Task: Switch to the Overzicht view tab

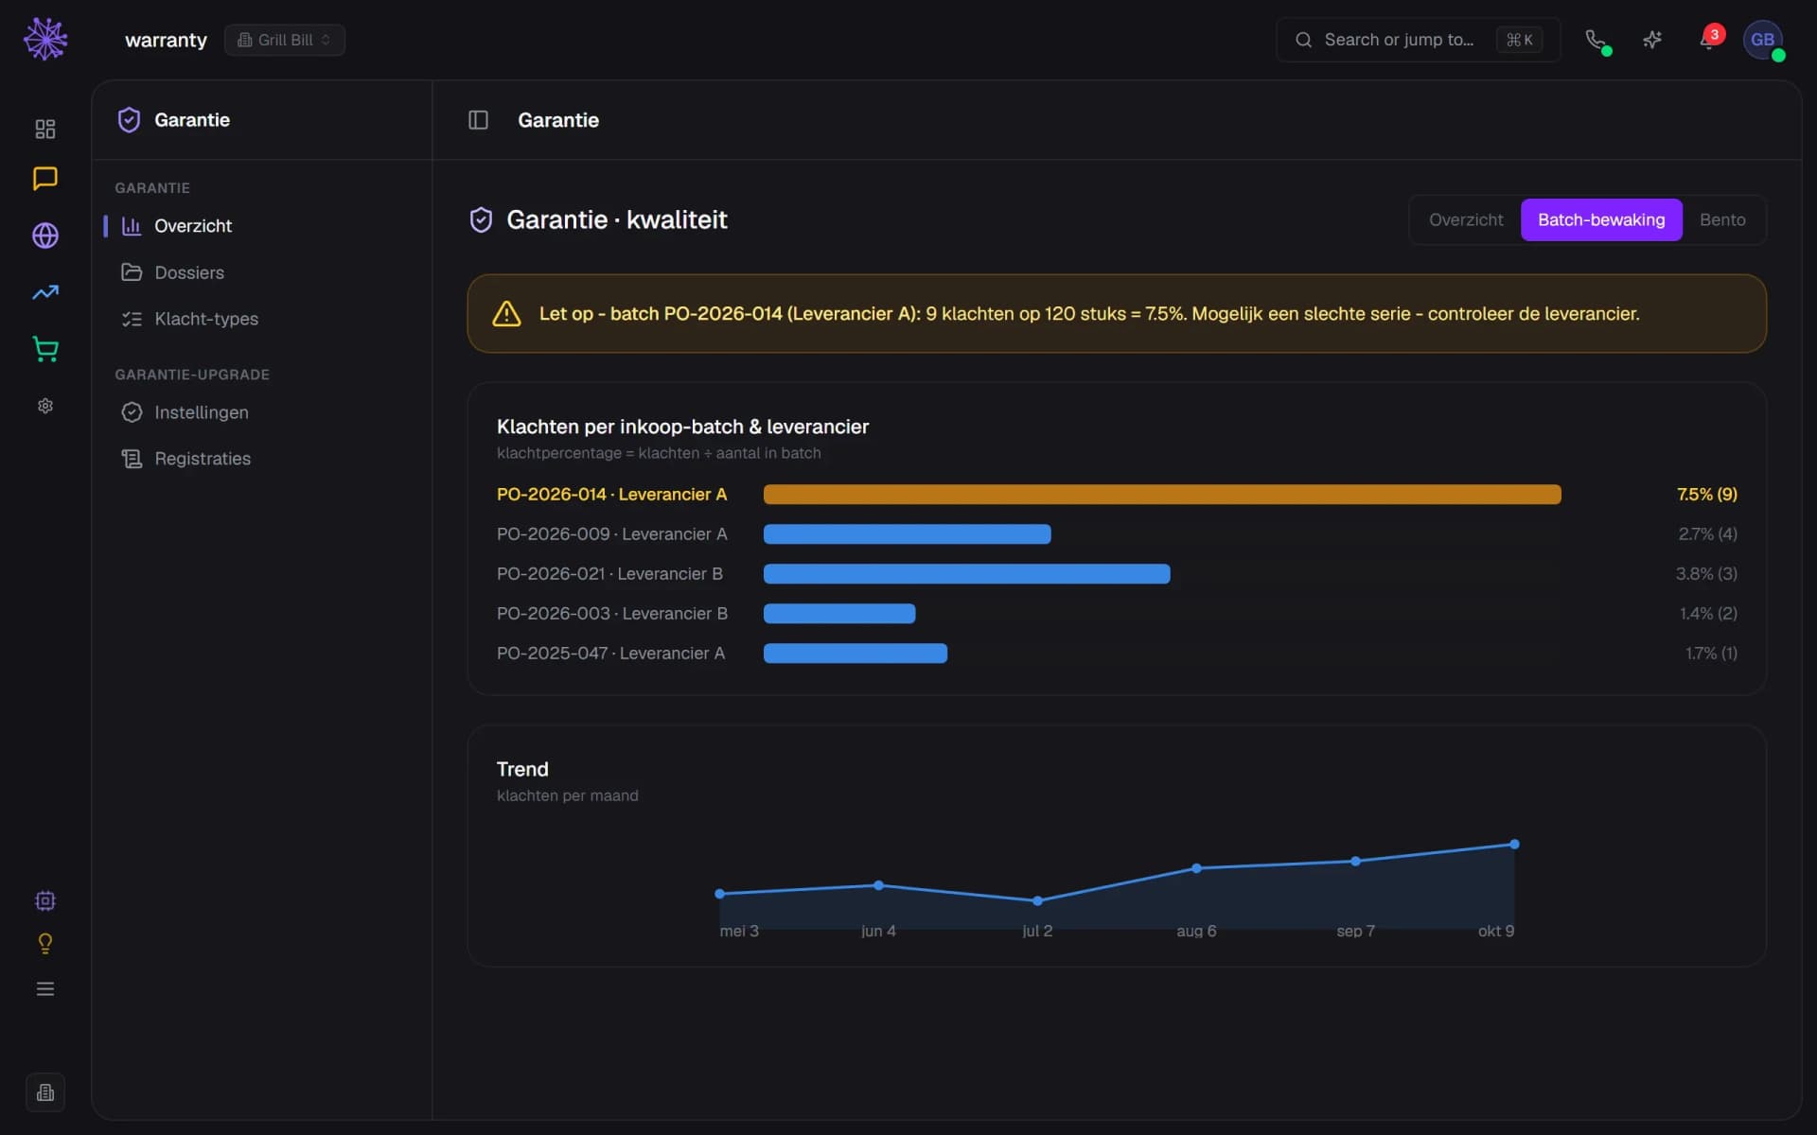Action: 1465,219
